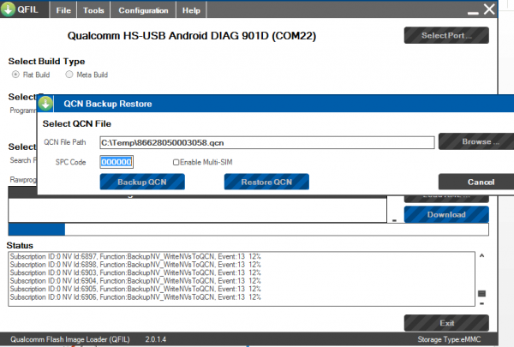Viewport: 514px width, 347px height.
Task: Click the Restore QCN button
Action: [266, 182]
